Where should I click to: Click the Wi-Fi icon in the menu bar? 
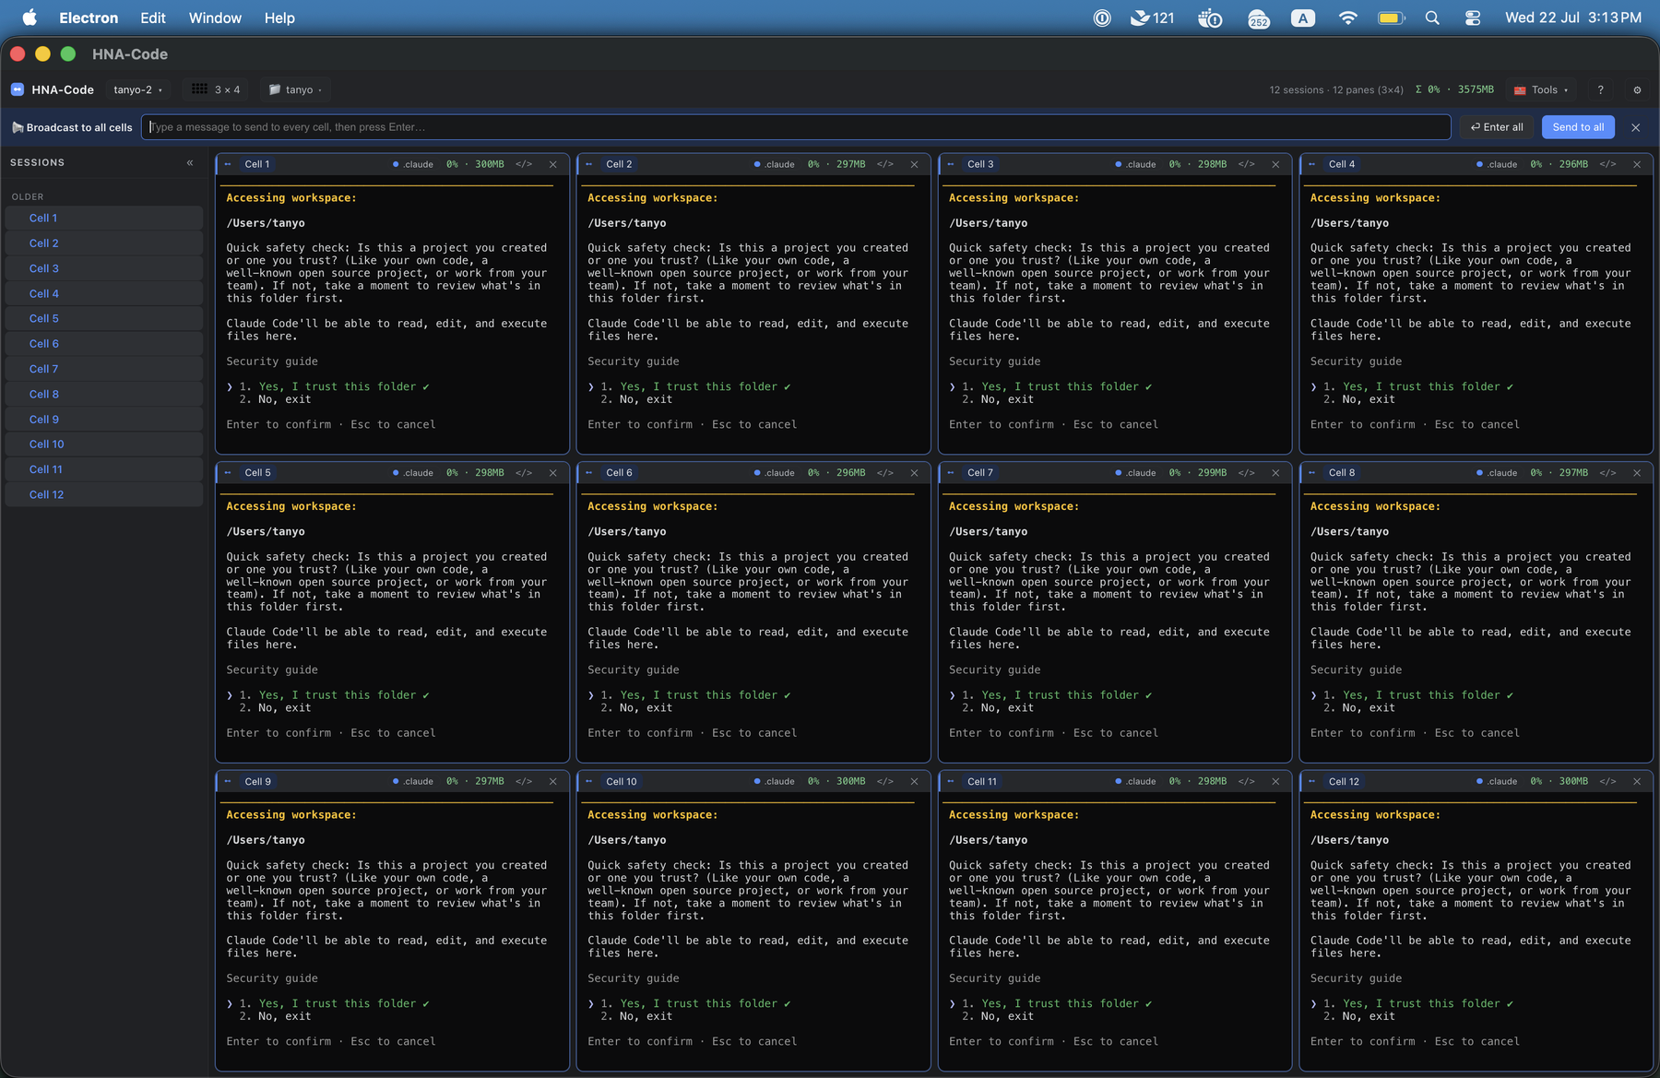[x=1348, y=18]
